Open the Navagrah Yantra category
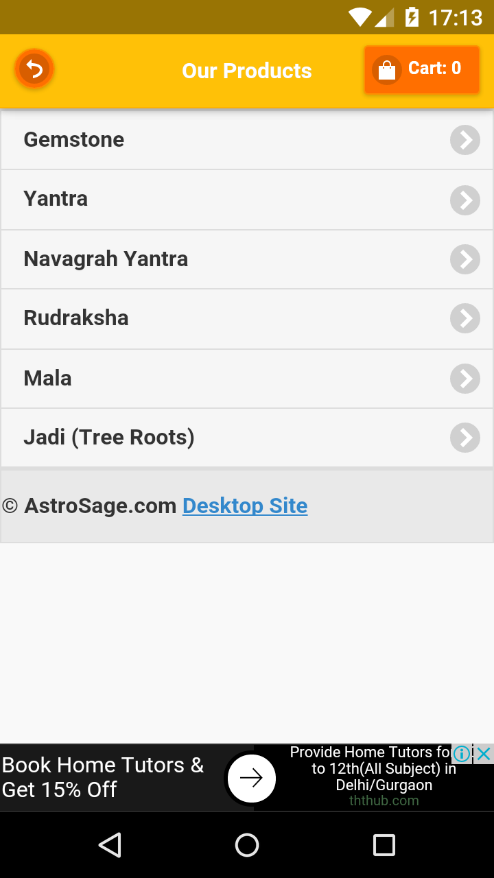The height and width of the screenshot is (878, 494). (x=106, y=259)
